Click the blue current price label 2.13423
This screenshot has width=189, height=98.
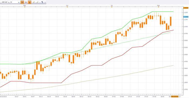(186, 17)
